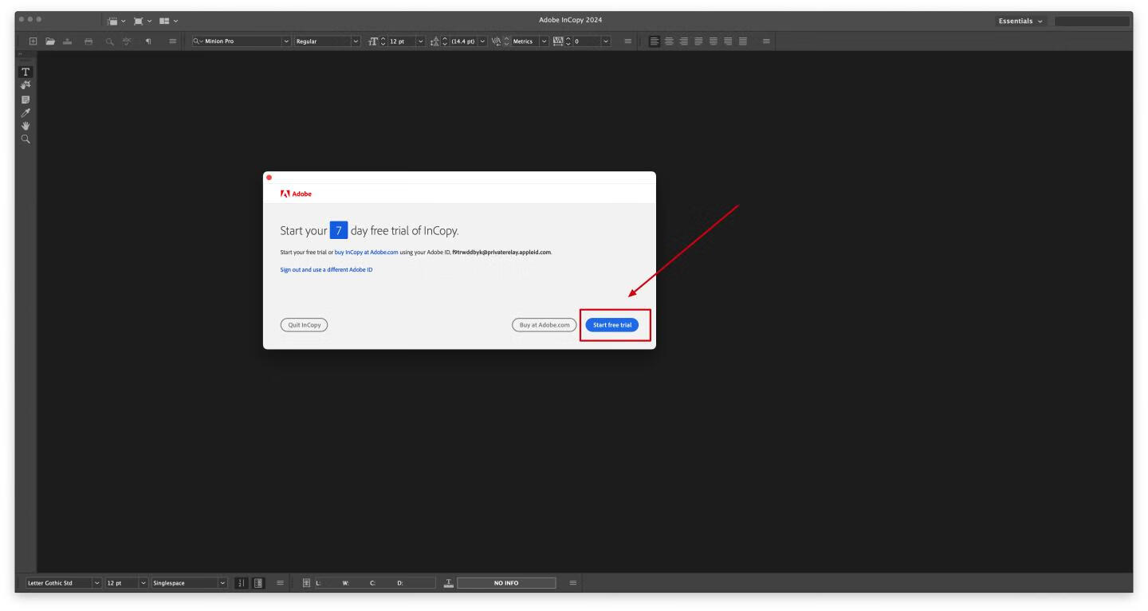1148x611 pixels.
Task: Click the search field in the title bar
Action: pos(1092,22)
